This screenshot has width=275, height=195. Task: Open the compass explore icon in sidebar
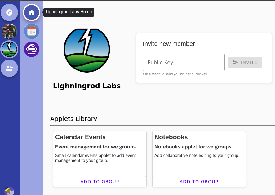pyautogui.click(x=9, y=12)
